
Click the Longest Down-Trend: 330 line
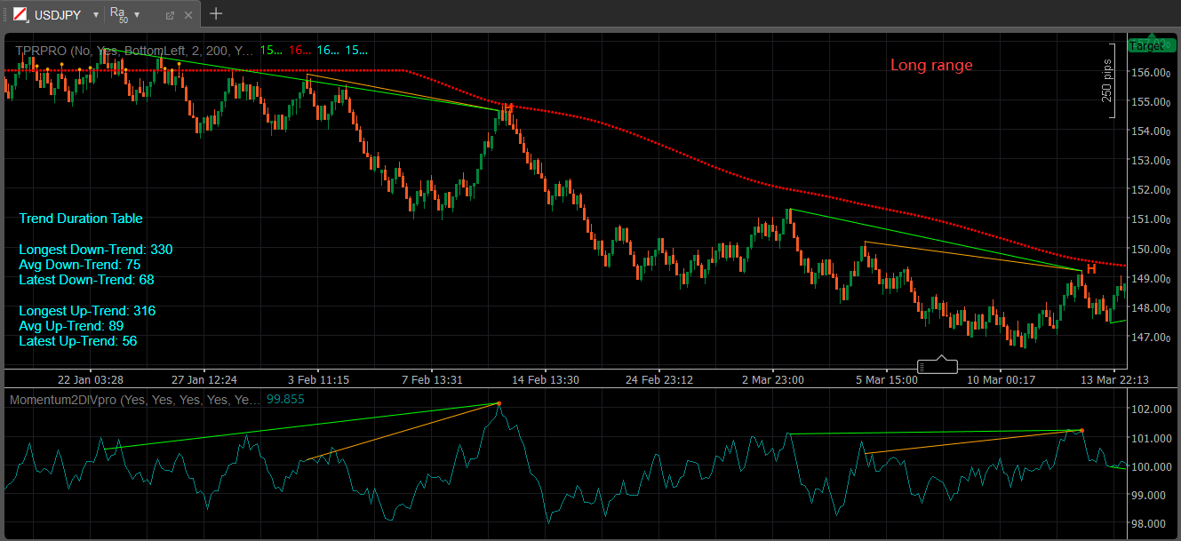[x=96, y=250]
